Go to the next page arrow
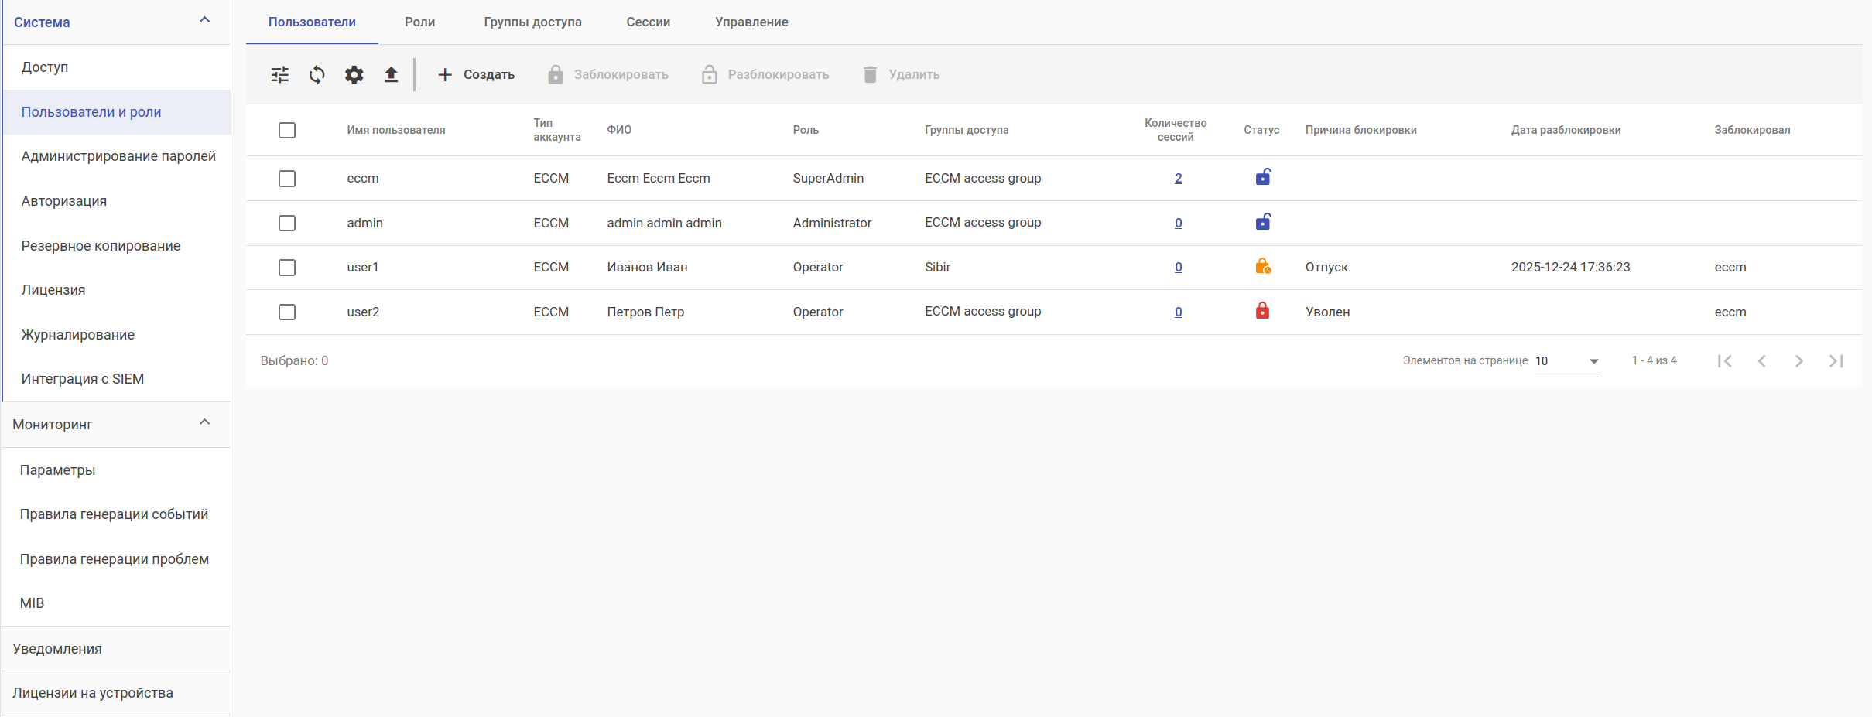This screenshot has height=717, width=1872. point(1798,361)
